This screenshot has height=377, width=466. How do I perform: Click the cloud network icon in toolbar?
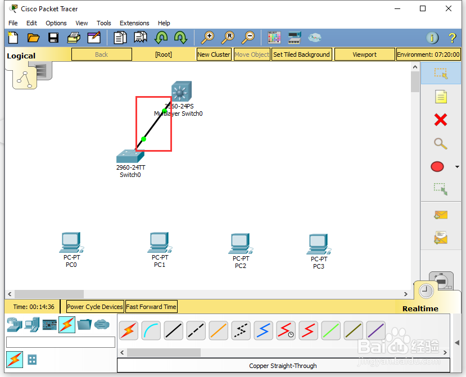click(x=314, y=38)
